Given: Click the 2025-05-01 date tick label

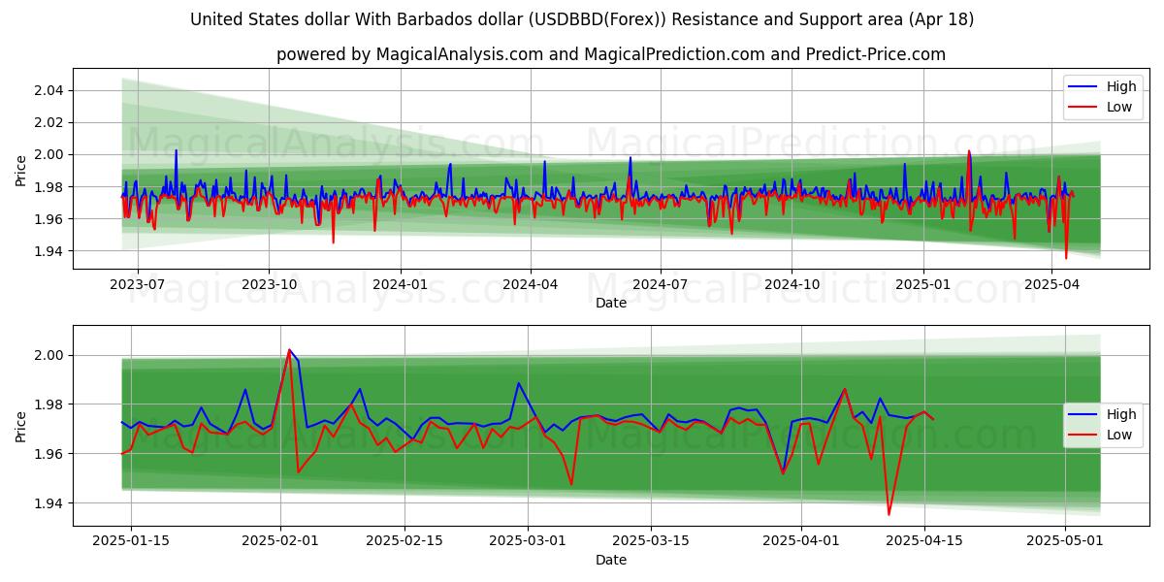Looking at the screenshot, I should pyautogui.click(x=1065, y=542).
